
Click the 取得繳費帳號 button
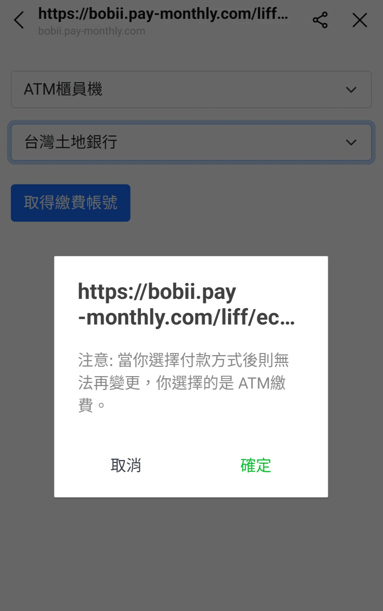click(70, 203)
